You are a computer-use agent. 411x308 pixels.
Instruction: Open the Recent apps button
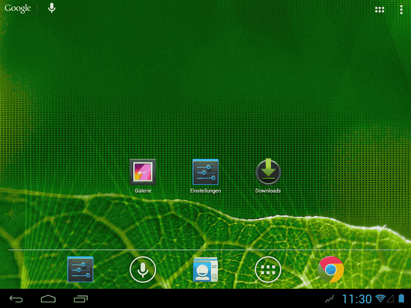coord(80,299)
